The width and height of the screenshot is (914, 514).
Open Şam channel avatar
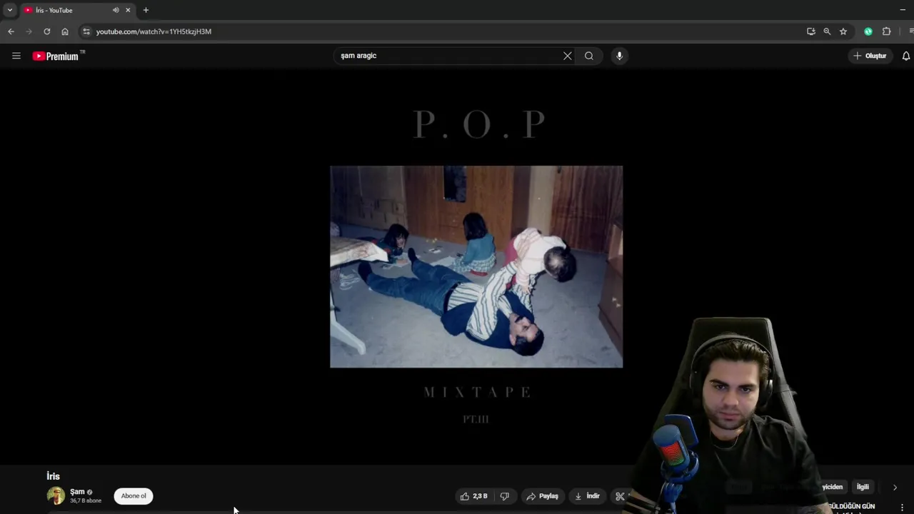(x=56, y=495)
